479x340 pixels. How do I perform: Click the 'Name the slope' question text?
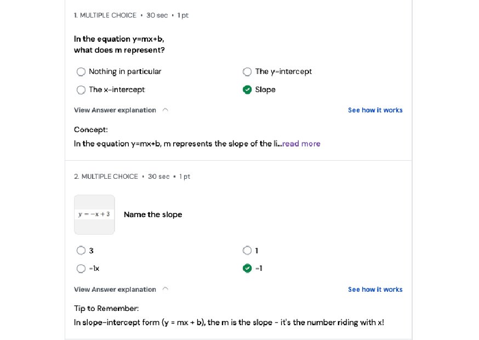pos(153,214)
